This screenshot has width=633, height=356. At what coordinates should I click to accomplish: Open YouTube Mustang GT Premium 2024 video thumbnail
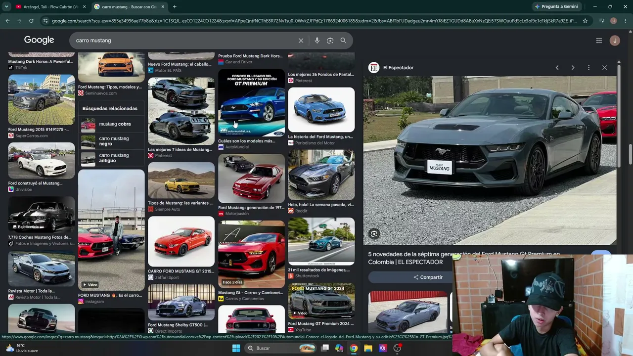pyautogui.click(x=321, y=301)
